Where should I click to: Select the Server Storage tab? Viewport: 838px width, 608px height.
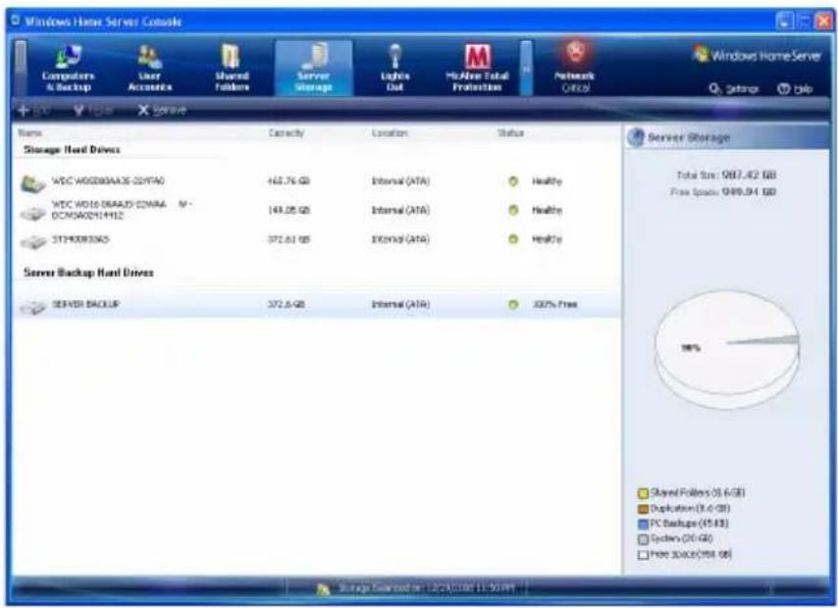tap(314, 69)
